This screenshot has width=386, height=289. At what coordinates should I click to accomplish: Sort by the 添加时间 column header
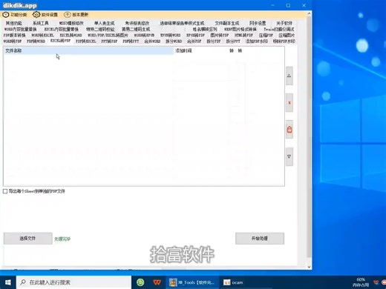[183, 50]
